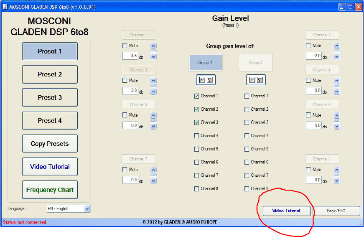
Task: Add Channel 1 to Group 2
Action: pyautogui.click(x=247, y=96)
